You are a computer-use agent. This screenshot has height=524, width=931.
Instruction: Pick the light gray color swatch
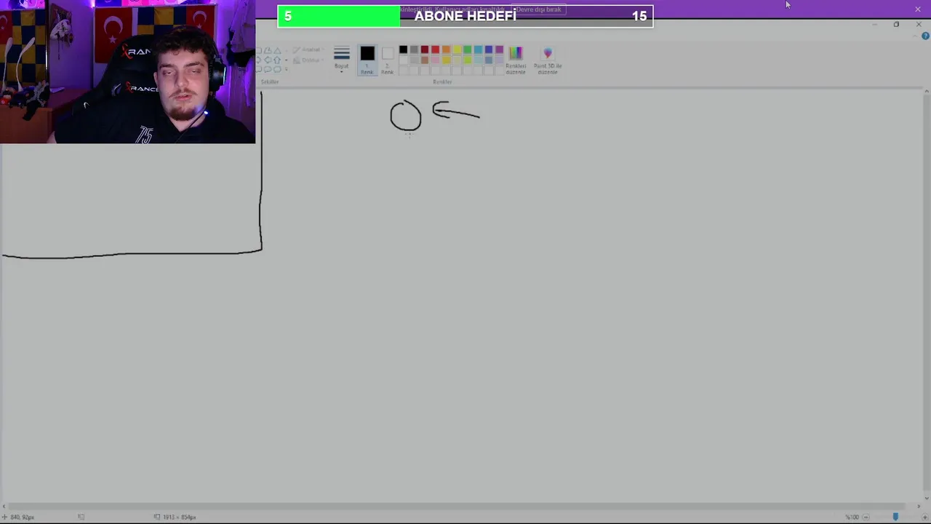pyautogui.click(x=414, y=60)
